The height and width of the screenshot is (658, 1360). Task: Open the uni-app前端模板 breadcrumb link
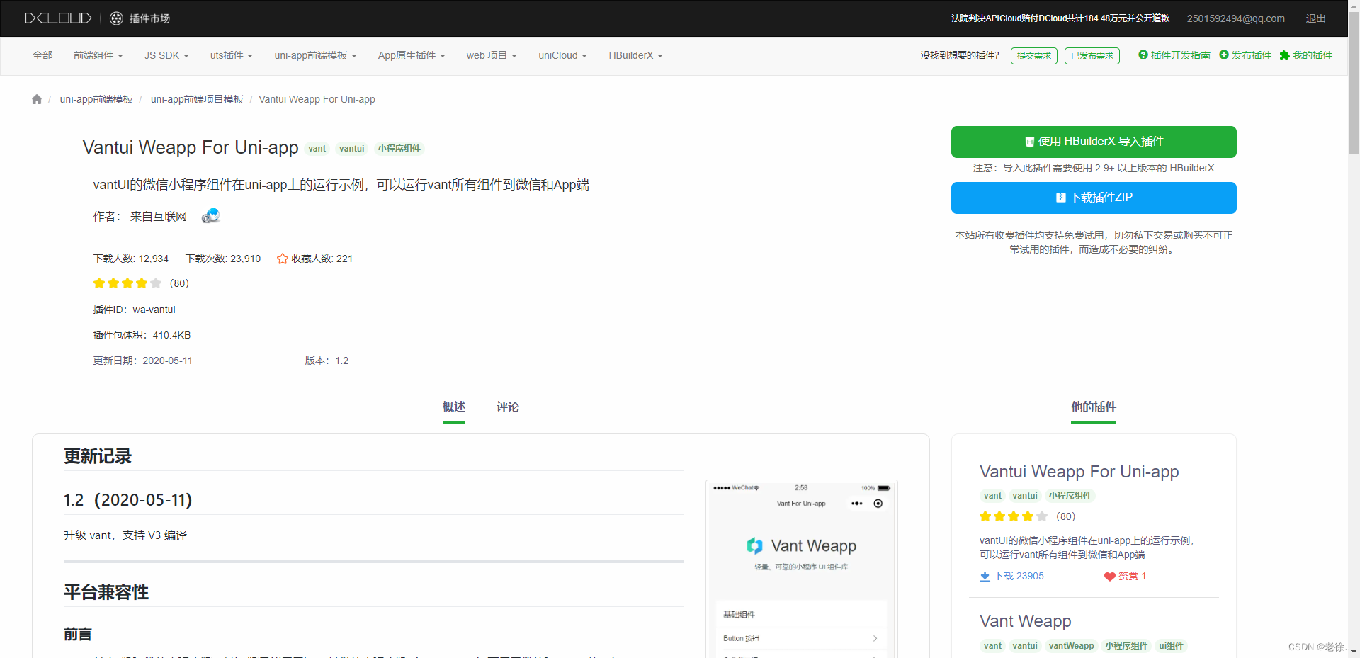point(96,99)
